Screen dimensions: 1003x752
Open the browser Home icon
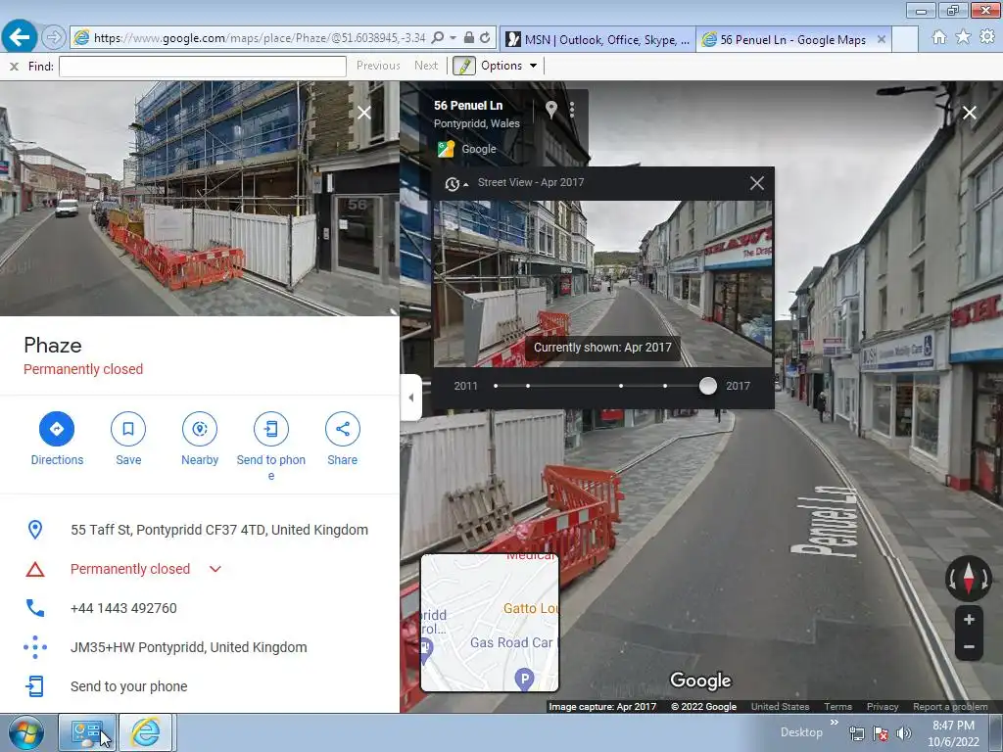(939, 37)
